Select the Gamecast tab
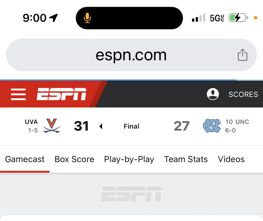The width and height of the screenshot is (263, 221). pyautogui.click(x=25, y=159)
